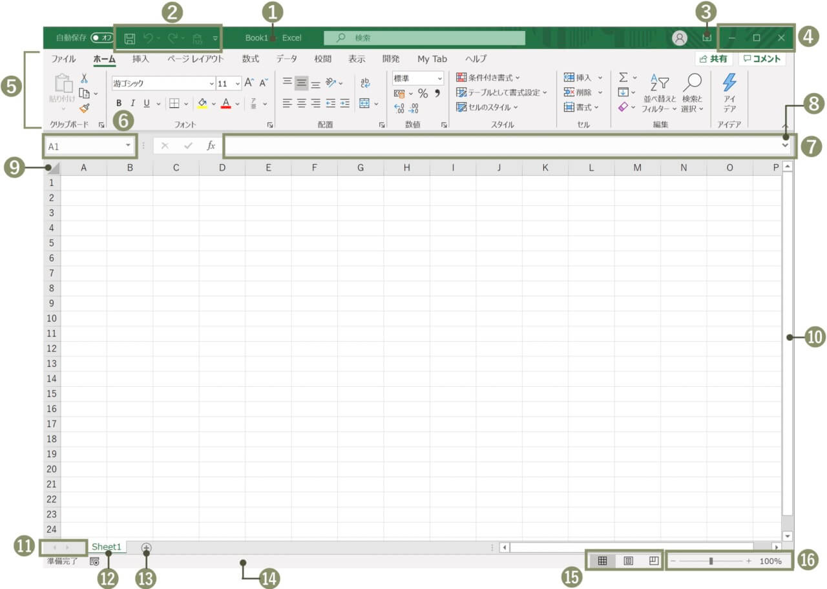Expand the formula bar with the chevron

(x=785, y=145)
